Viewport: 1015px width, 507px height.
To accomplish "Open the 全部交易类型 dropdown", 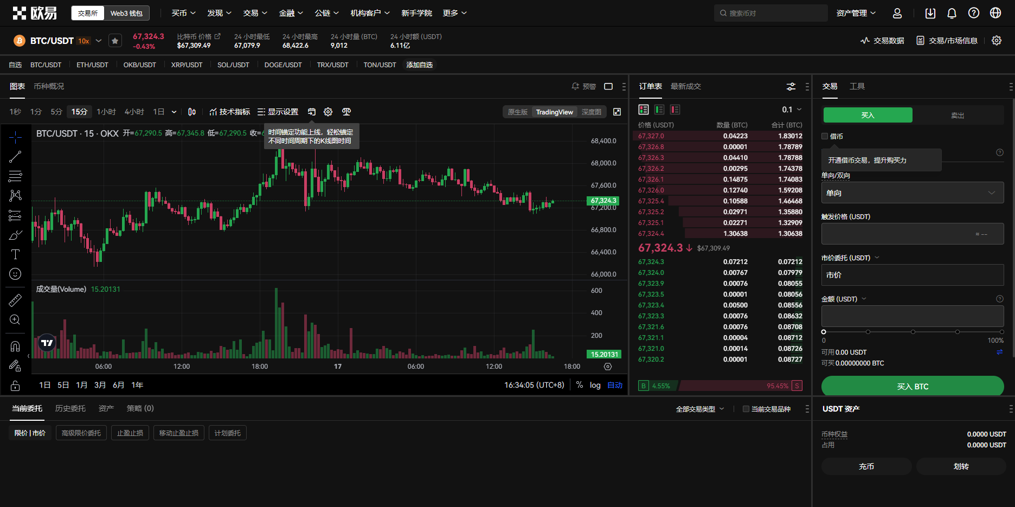I will coord(700,409).
